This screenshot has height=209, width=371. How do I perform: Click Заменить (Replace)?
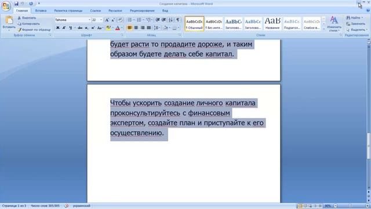point(355,24)
